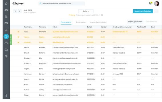This screenshot has height=102, width=162.
Task: Open the recruiting icon in sidebar
Action: [x=6, y=23]
